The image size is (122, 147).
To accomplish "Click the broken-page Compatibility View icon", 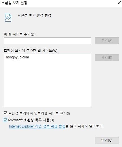I will pos(8,18).
